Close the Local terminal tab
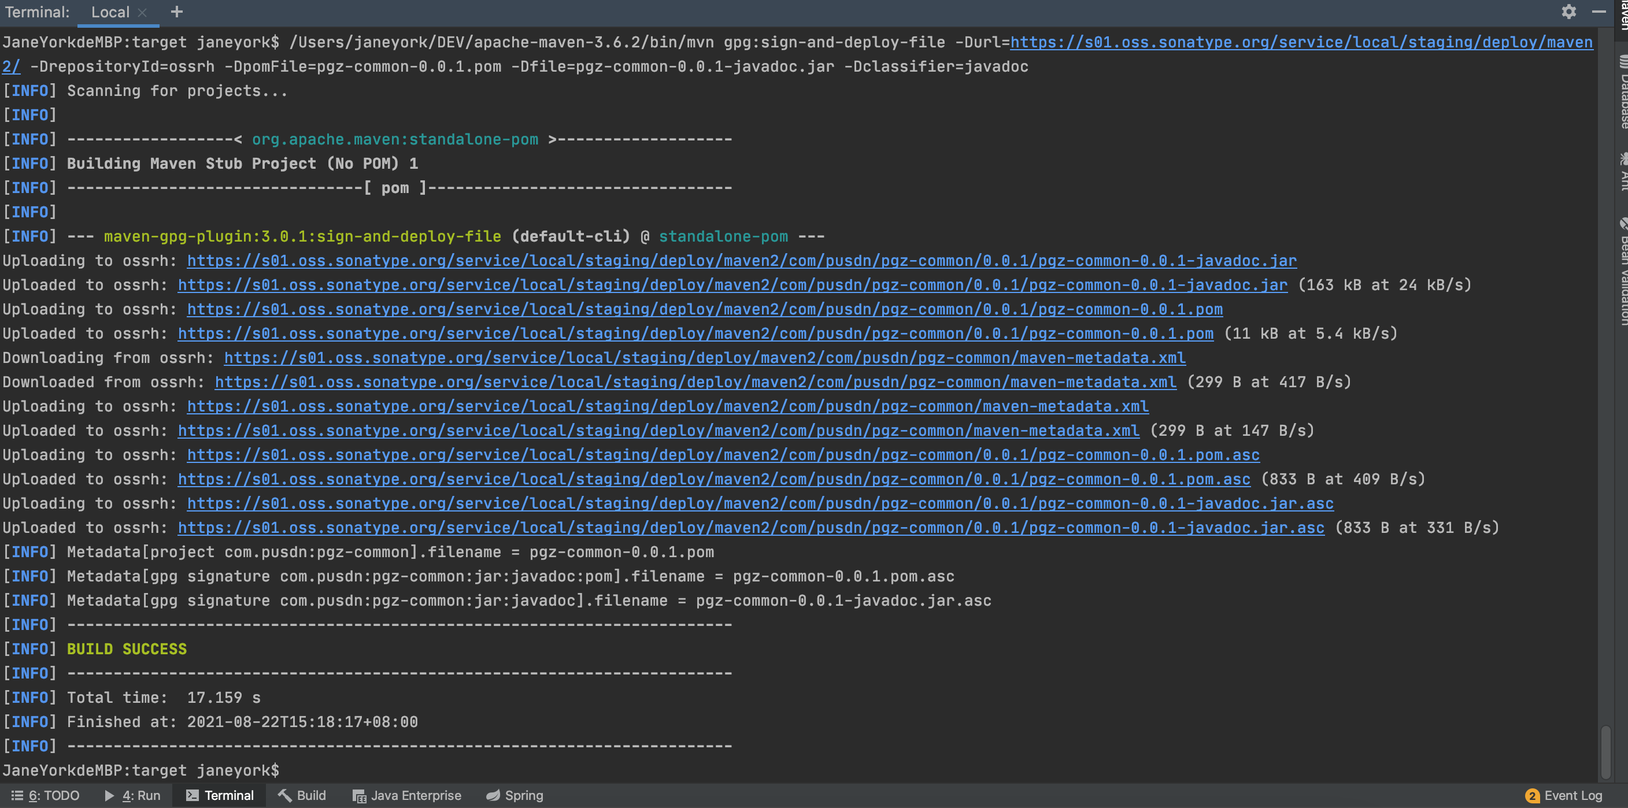The width and height of the screenshot is (1628, 808). (x=142, y=13)
